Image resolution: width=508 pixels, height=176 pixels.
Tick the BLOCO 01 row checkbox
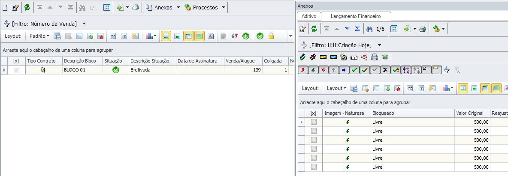pyautogui.click(x=17, y=69)
